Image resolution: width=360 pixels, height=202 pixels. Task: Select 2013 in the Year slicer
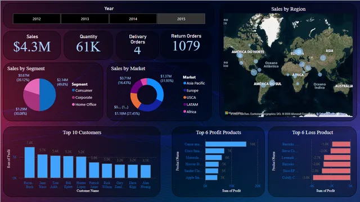pos(85,19)
